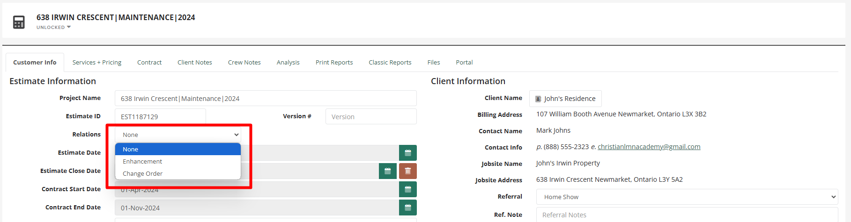Go to the Contract tab

click(149, 62)
